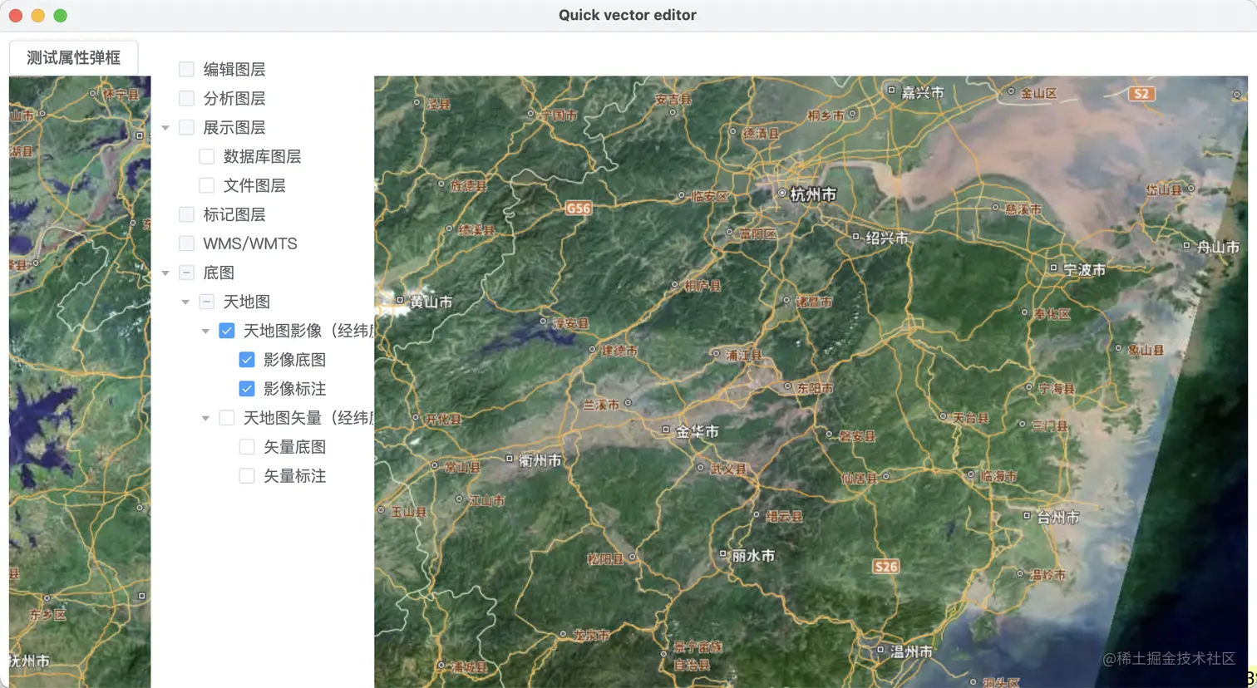
Task: Tick the 分析图层 checkbox
Action: click(x=187, y=98)
